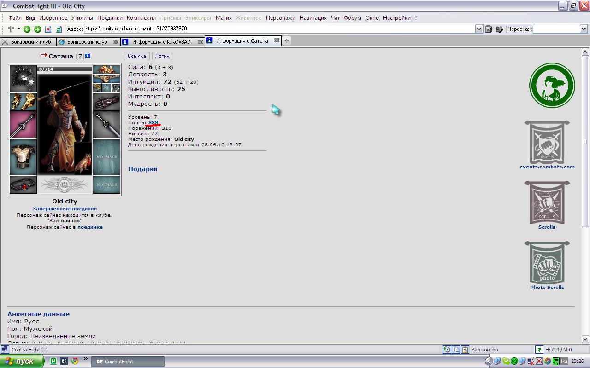Click the green circular woman emblem
The height and width of the screenshot is (368, 590).
pyautogui.click(x=552, y=86)
